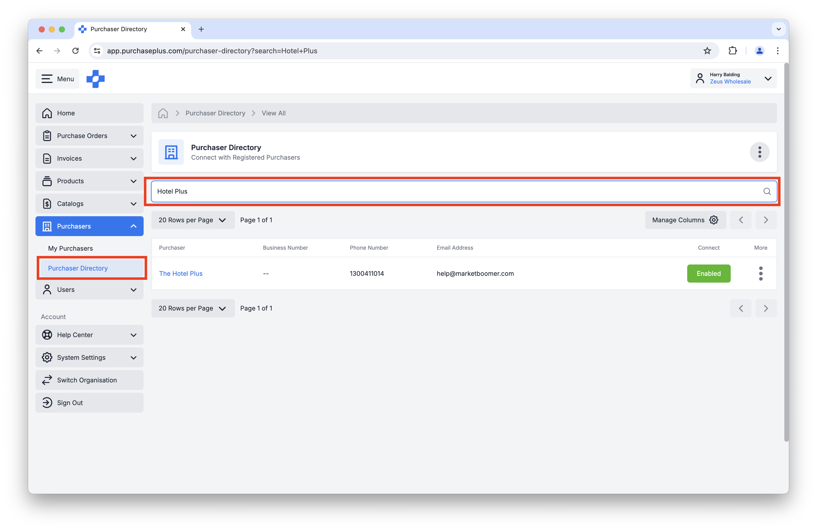Open Purchaser Directory header kebab menu
The width and height of the screenshot is (817, 531).
click(759, 152)
